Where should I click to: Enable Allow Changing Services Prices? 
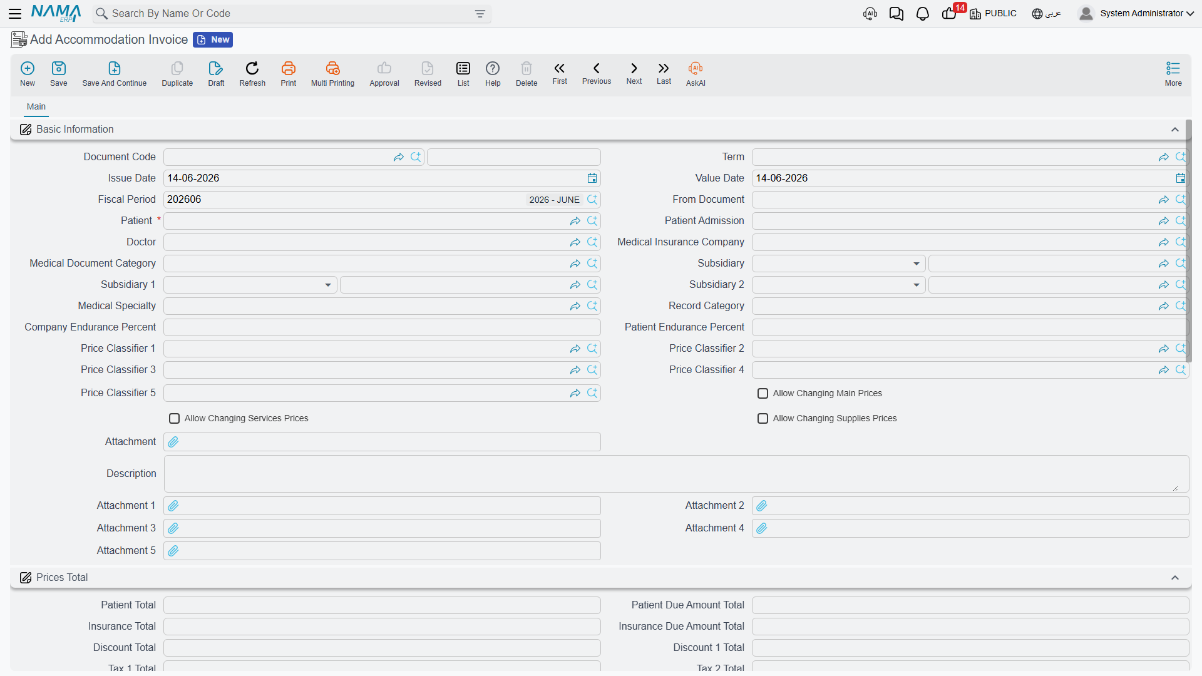175,419
